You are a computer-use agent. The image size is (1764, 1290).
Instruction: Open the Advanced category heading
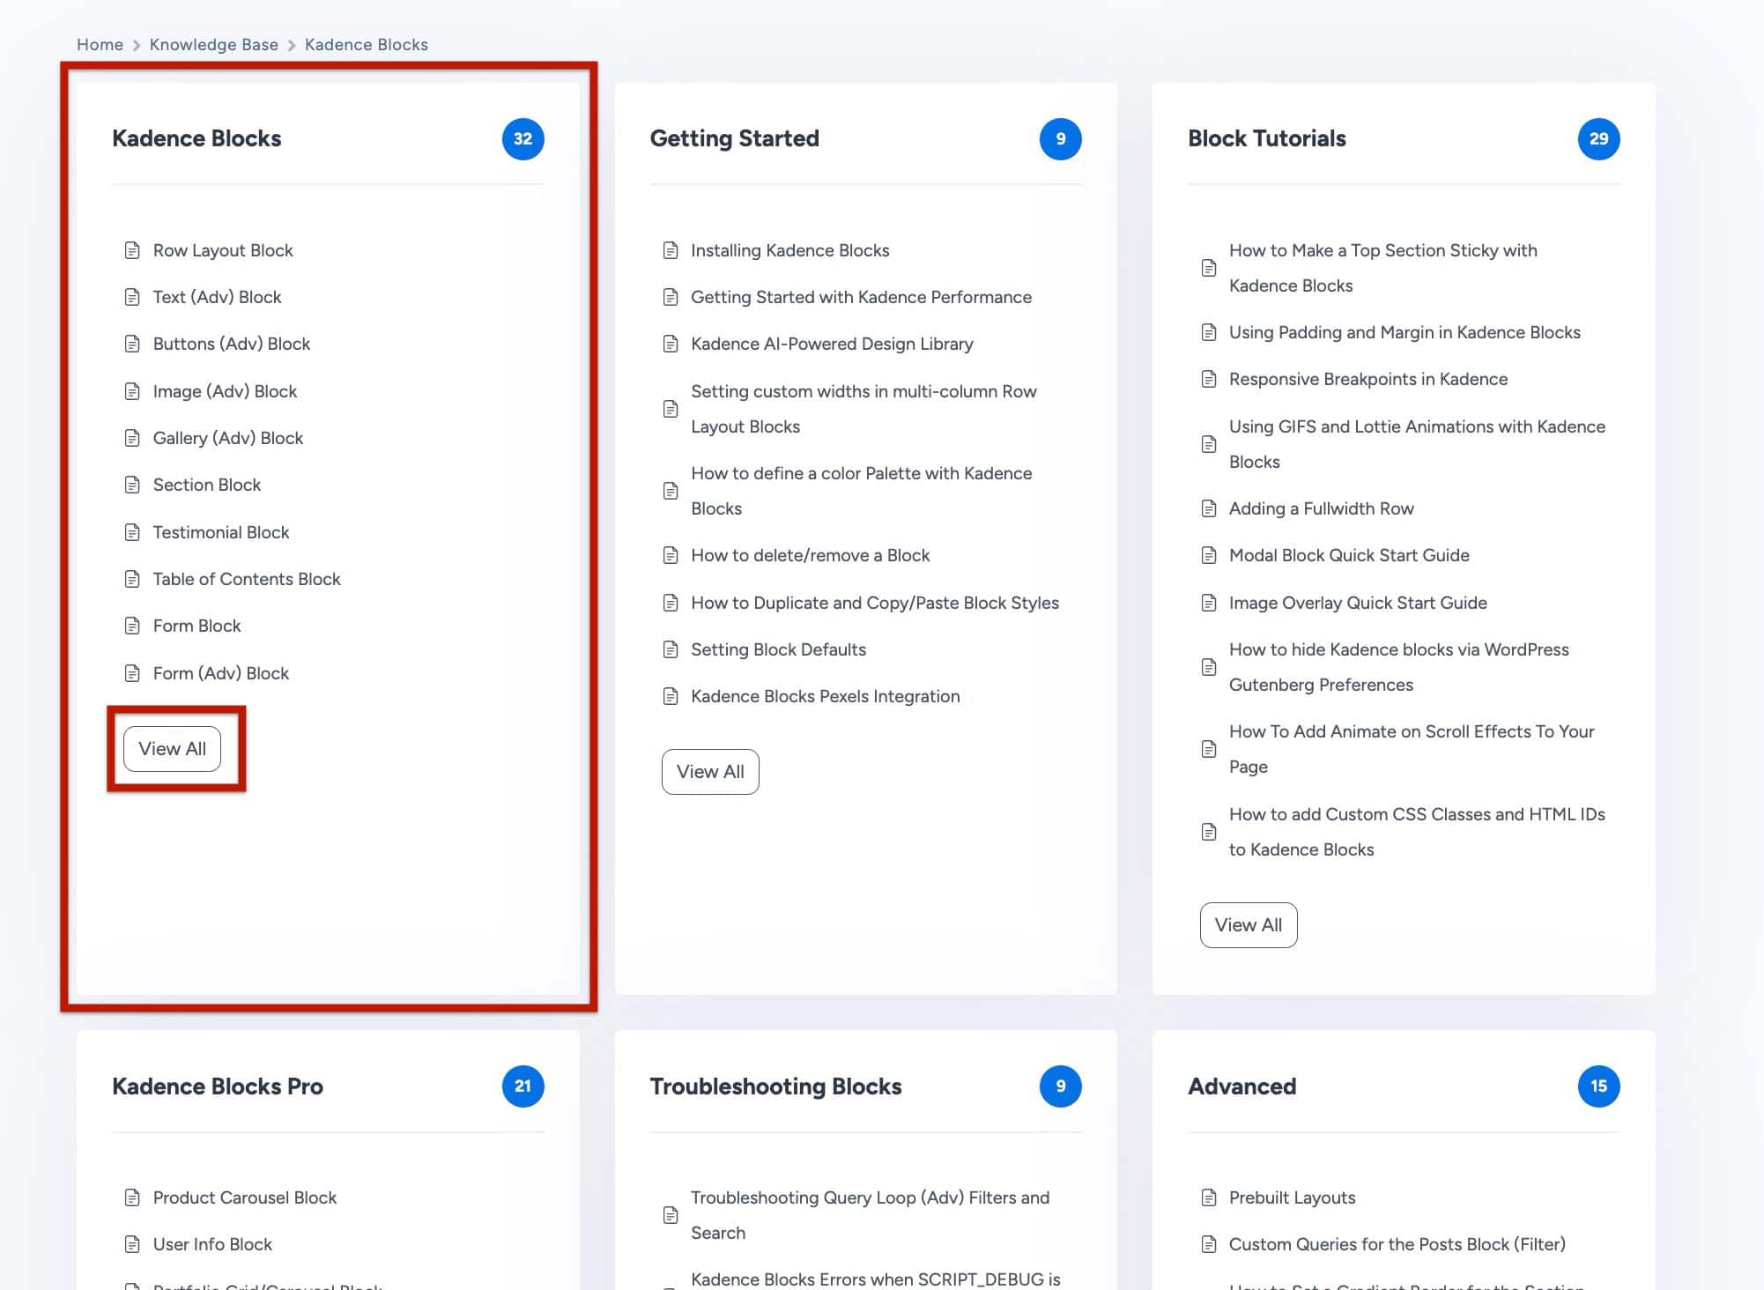[1242, 1086]
